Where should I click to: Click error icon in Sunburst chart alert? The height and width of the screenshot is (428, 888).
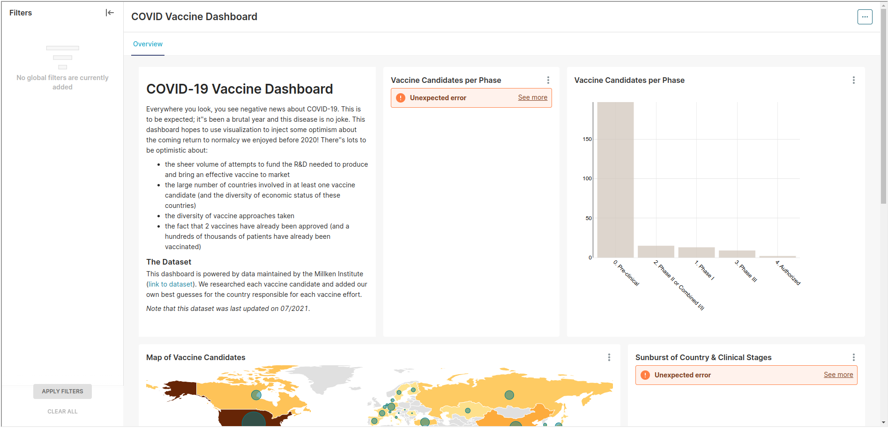point(645,375)
